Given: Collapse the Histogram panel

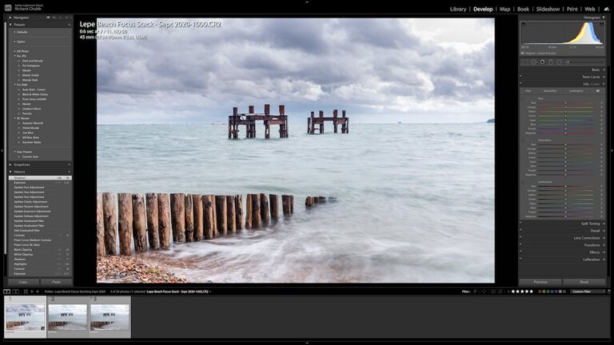Looking at the screenshot, I should tap(604, 18).
